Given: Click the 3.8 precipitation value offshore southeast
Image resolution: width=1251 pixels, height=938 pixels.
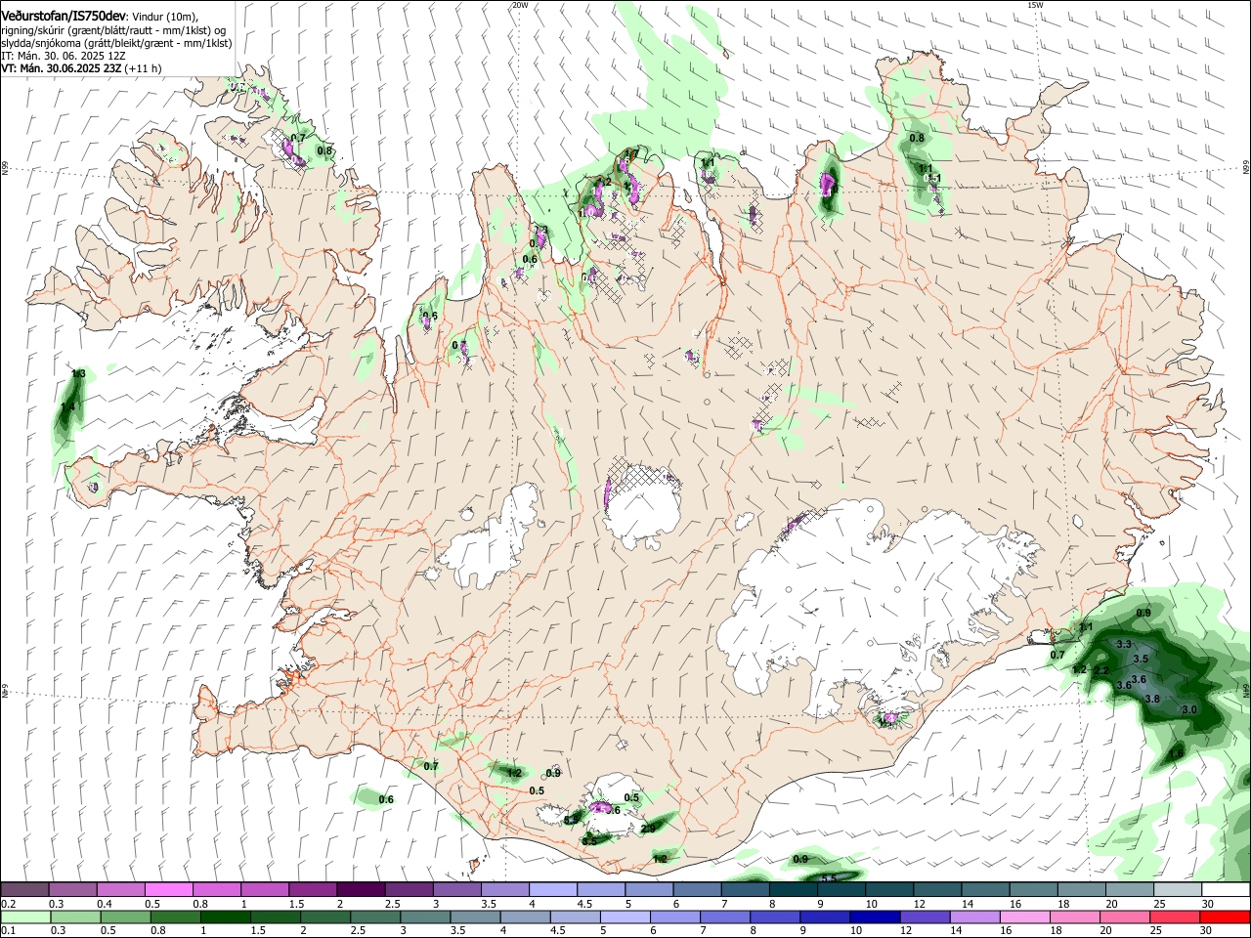Looking at the screenshot, I should pos(1151,699).
